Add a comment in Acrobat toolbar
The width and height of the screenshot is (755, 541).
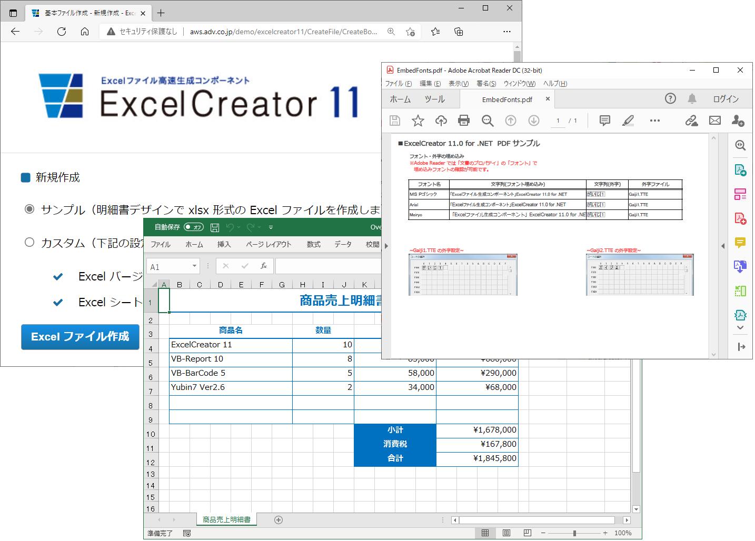pyautogui.click(x=605, y=121)
